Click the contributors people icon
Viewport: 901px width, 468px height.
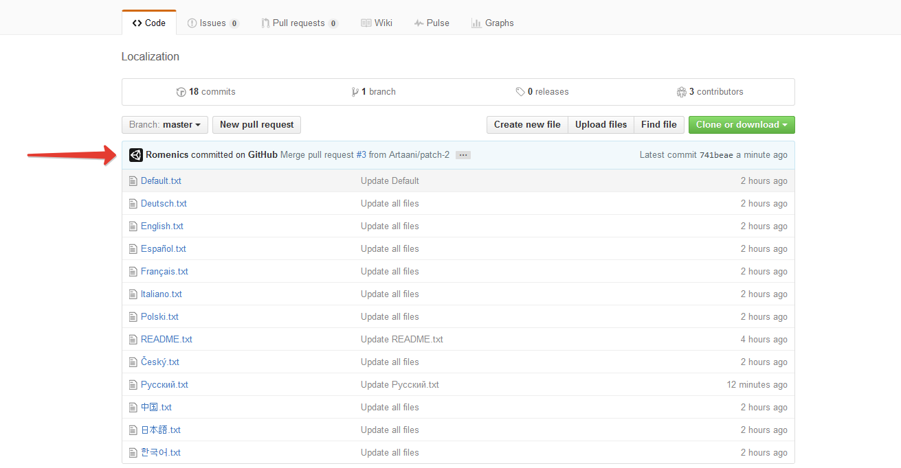point(681,92)
